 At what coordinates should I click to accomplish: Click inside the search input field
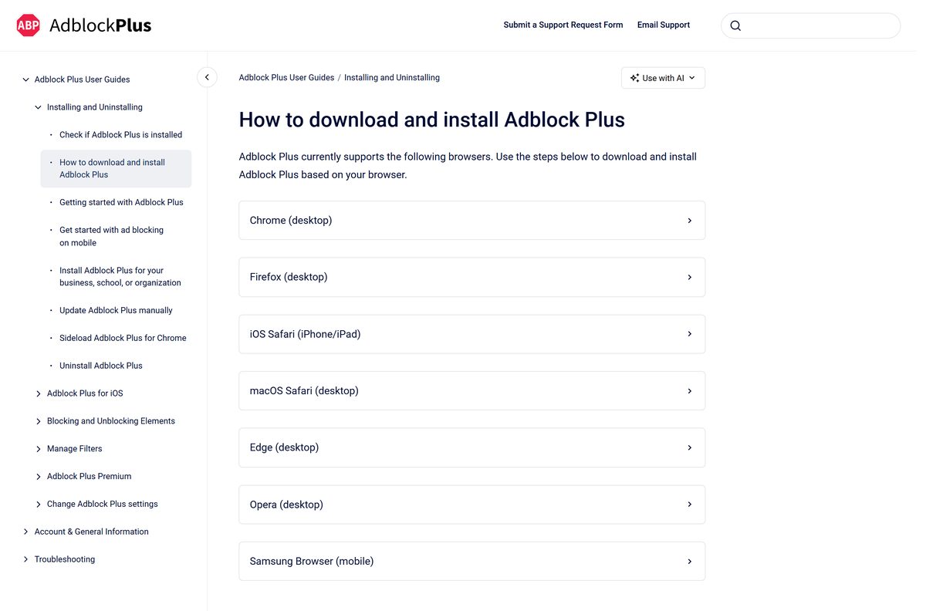[x=810, y=25]
